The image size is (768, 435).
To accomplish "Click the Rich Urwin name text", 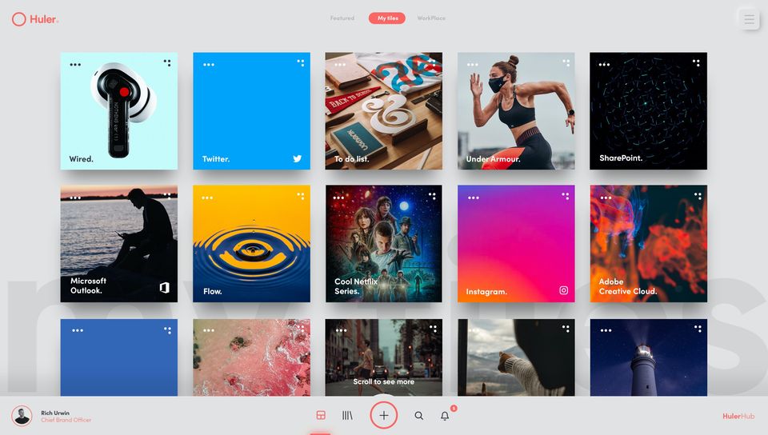I will click(55, 413).
